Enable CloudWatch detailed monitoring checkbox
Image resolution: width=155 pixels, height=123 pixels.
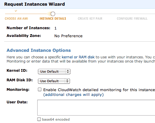point(40,89)
